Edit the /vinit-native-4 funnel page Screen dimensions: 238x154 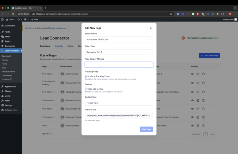[198, 92]
